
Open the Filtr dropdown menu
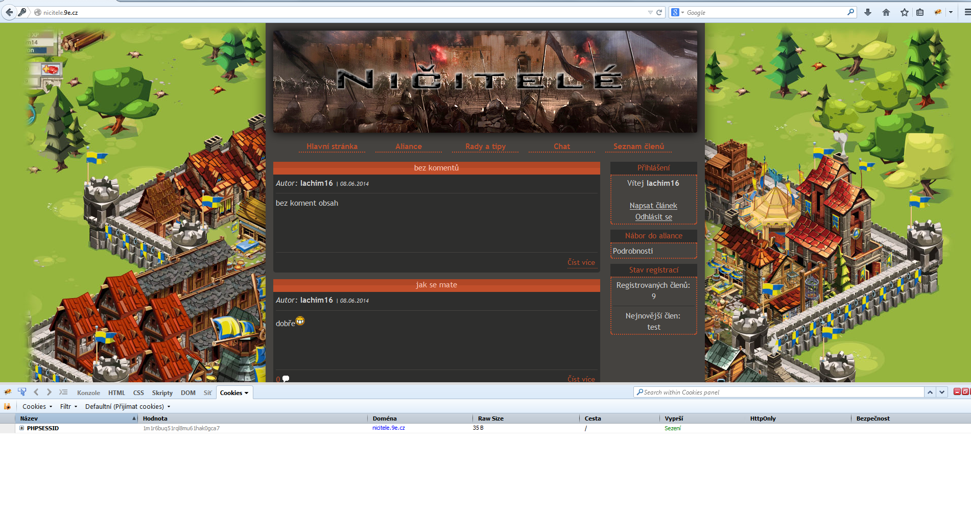click(x=68, y=407)
